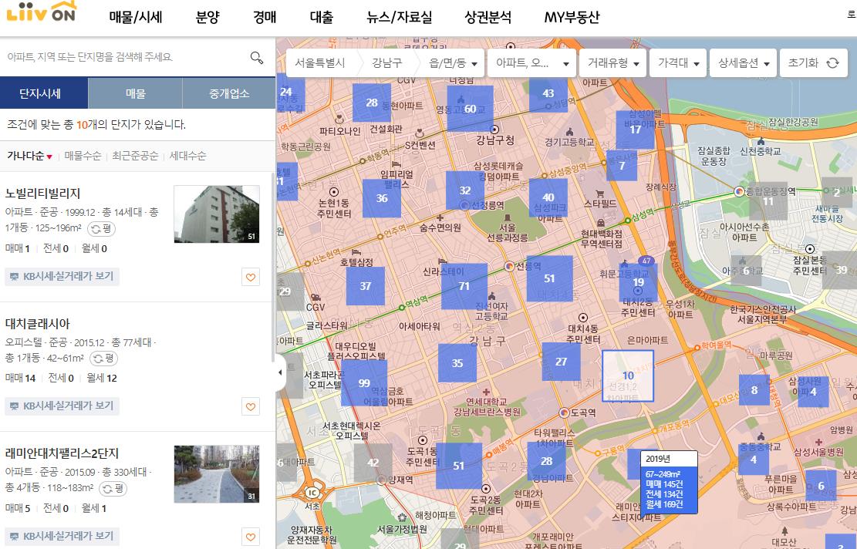Viewport: 857px width, 549px height.
Task: Switch to the 단지시세 tab
Action: (44, 93)
